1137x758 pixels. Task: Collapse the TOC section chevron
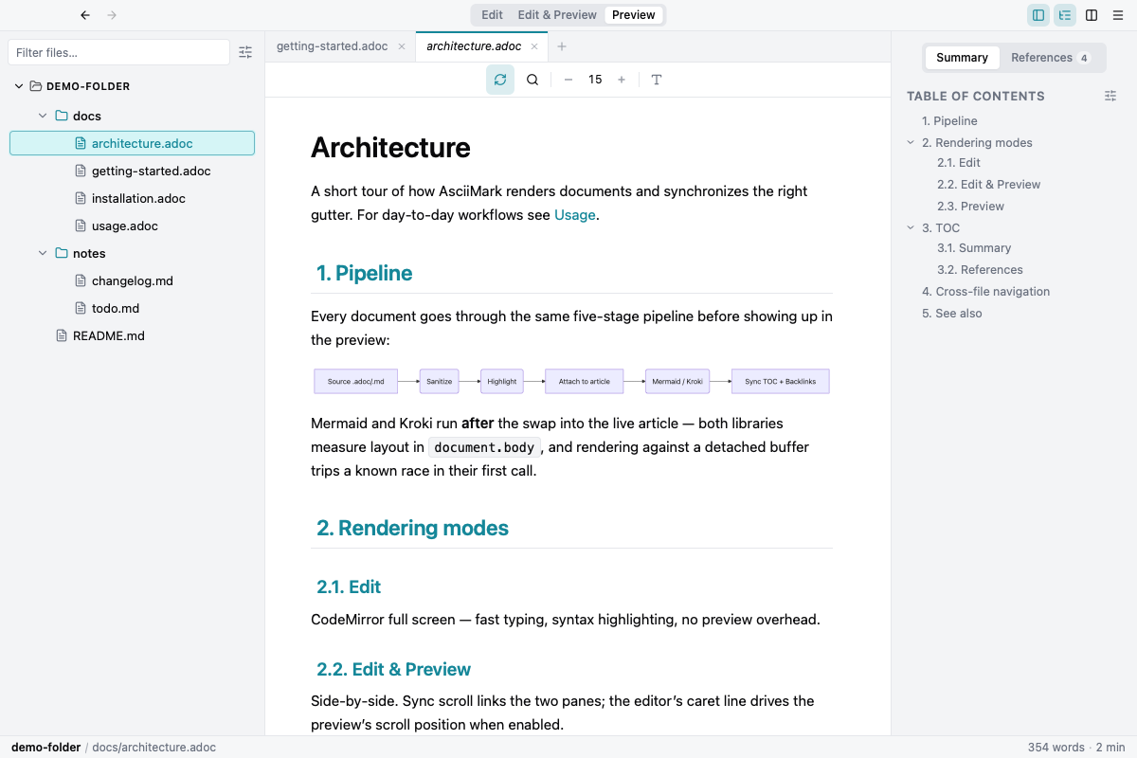coord(911,228)
